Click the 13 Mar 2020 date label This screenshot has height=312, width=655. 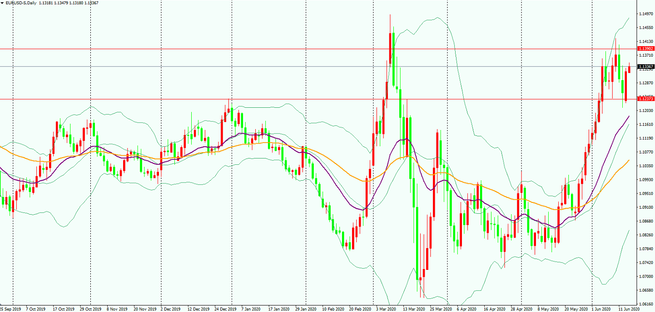click(413, 309)
